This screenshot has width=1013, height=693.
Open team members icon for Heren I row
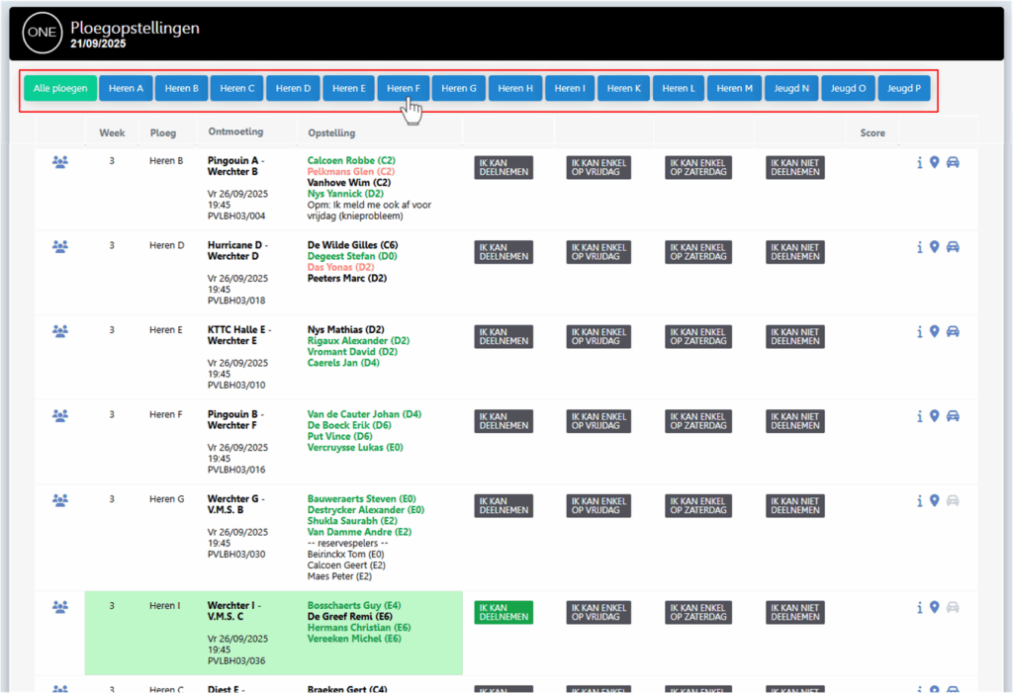click(x=60, y=606)
